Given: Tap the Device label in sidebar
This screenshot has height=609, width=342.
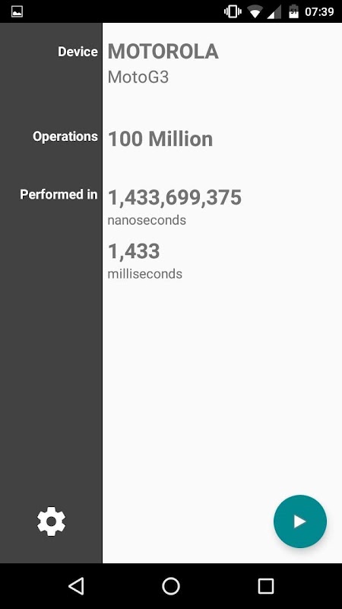Looking at the screenshot, I should [78, 52].
